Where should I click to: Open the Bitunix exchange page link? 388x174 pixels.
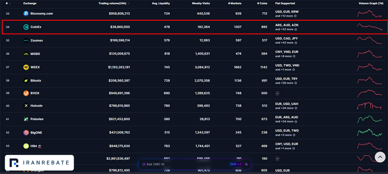[x=36, y=81]
